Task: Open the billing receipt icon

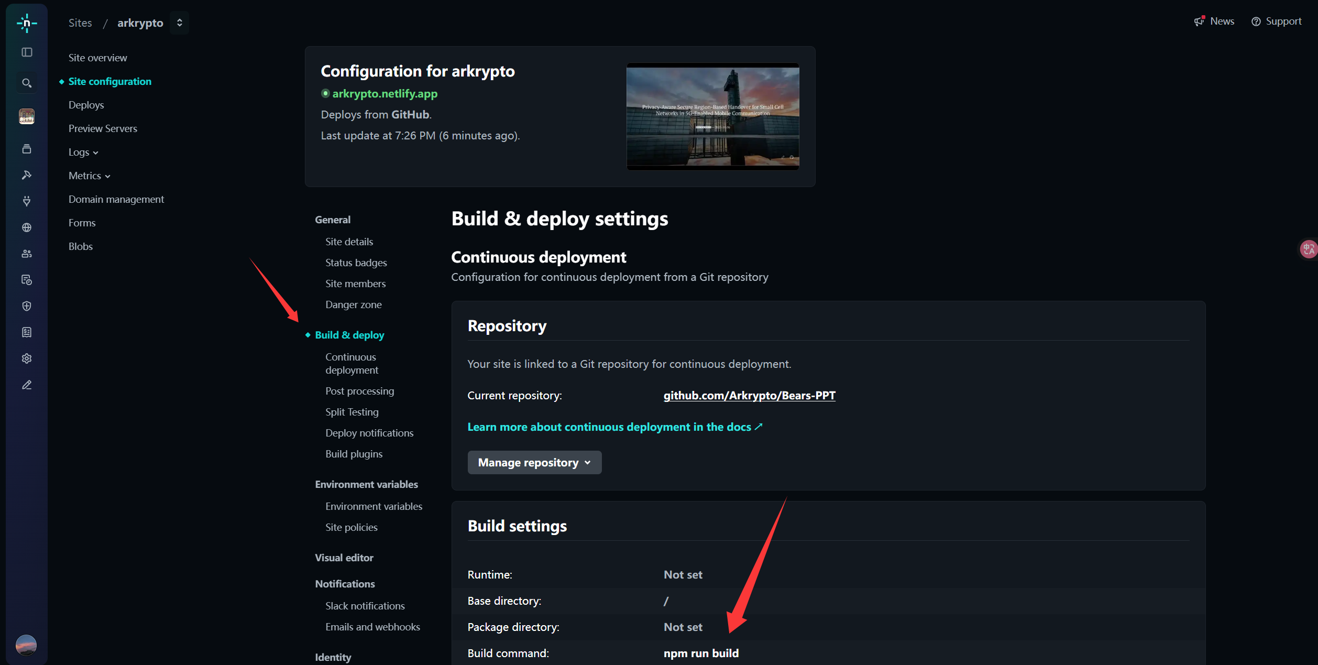Action: 27,332
